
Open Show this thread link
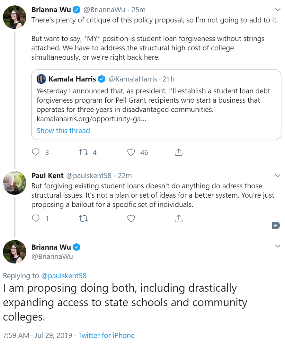tap(63, 131)
